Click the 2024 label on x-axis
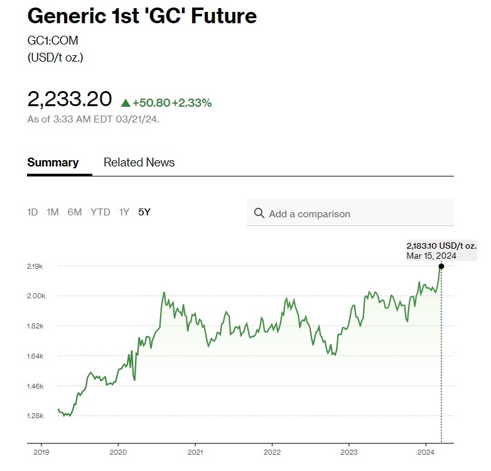491x471 pixels. pos(426,452)
